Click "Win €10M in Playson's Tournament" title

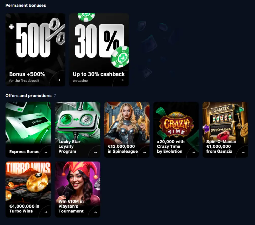[x=71, y=206]
